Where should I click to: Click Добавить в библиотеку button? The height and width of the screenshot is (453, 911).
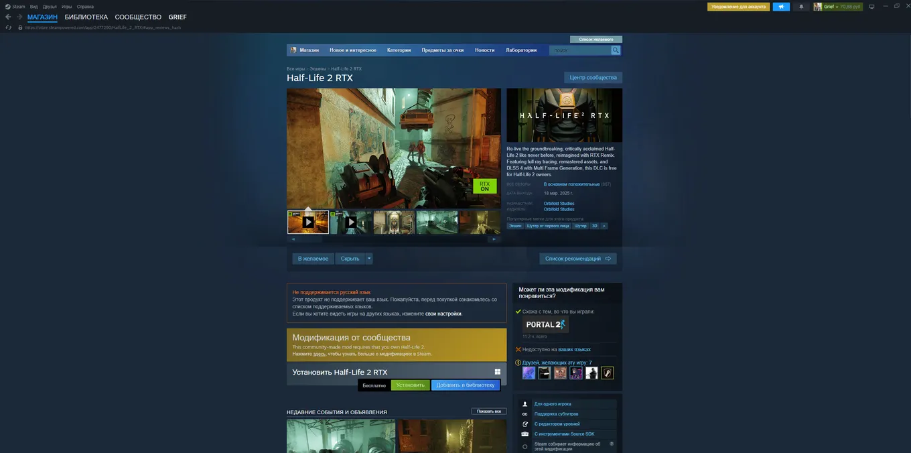coord(466,385)
